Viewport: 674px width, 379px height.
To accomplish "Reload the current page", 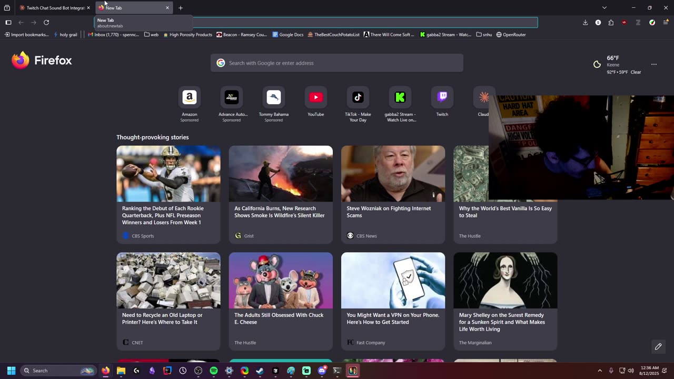I will [x=46, y=23].
